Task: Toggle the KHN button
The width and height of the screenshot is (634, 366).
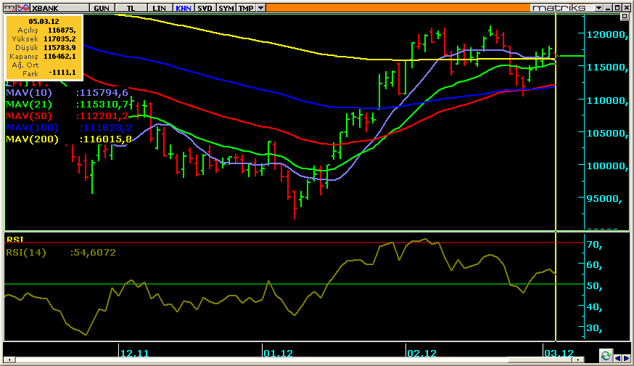Action: (x=184, y=8)
